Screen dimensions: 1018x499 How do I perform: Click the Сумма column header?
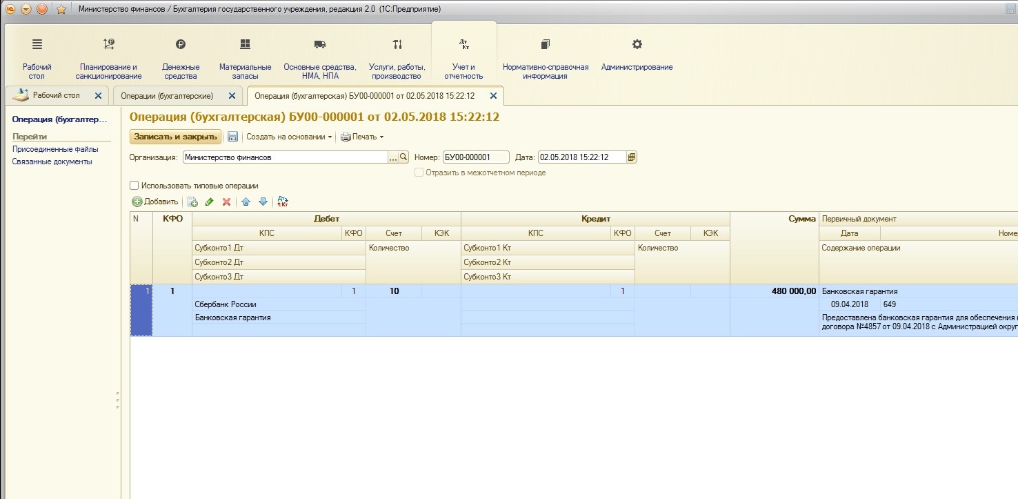775,248
